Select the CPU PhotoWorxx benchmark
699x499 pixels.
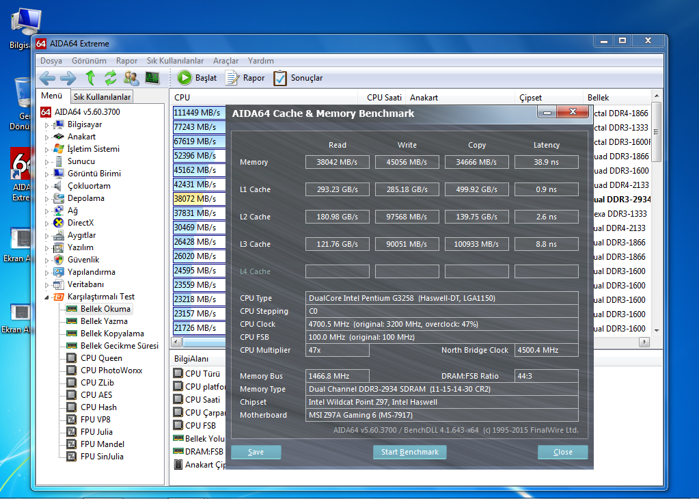(x=111, y=370)
